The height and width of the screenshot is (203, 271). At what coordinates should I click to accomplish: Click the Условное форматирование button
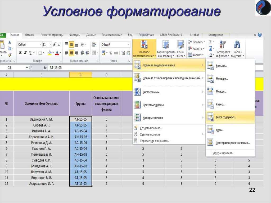[x=144, y=49]
